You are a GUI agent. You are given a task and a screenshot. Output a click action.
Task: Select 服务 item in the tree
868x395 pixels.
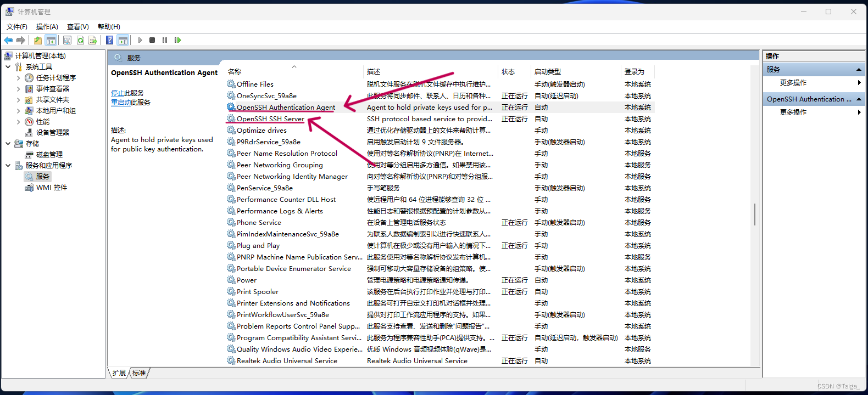pyautogui.click(x=43, y=177)
